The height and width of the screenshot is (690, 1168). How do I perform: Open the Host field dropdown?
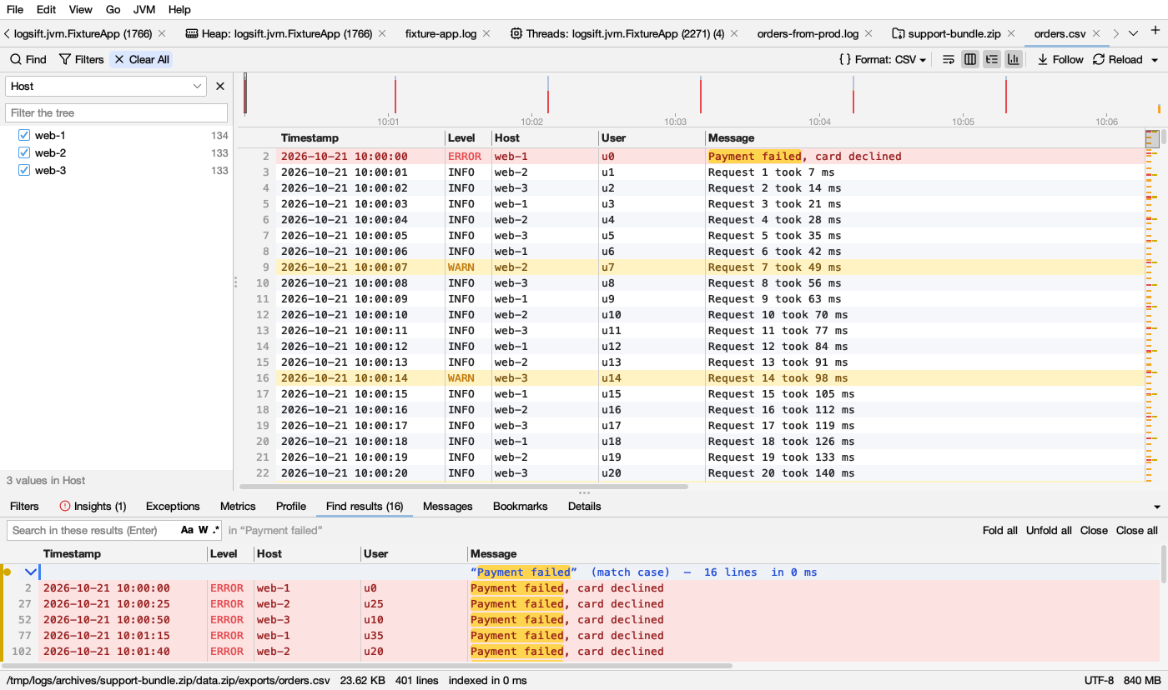coord(106,86)
